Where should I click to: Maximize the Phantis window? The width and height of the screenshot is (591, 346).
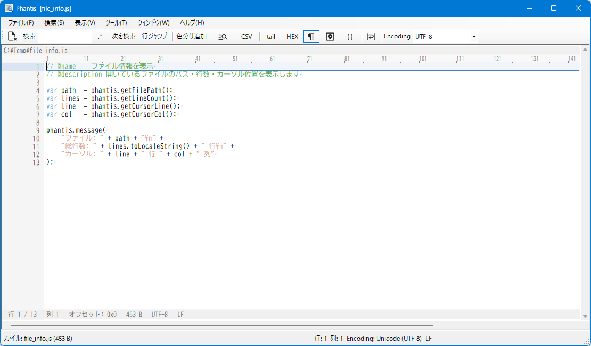(x=554, y=8)
